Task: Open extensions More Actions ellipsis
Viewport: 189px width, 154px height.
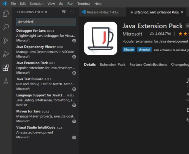Action: coord(72,12)
